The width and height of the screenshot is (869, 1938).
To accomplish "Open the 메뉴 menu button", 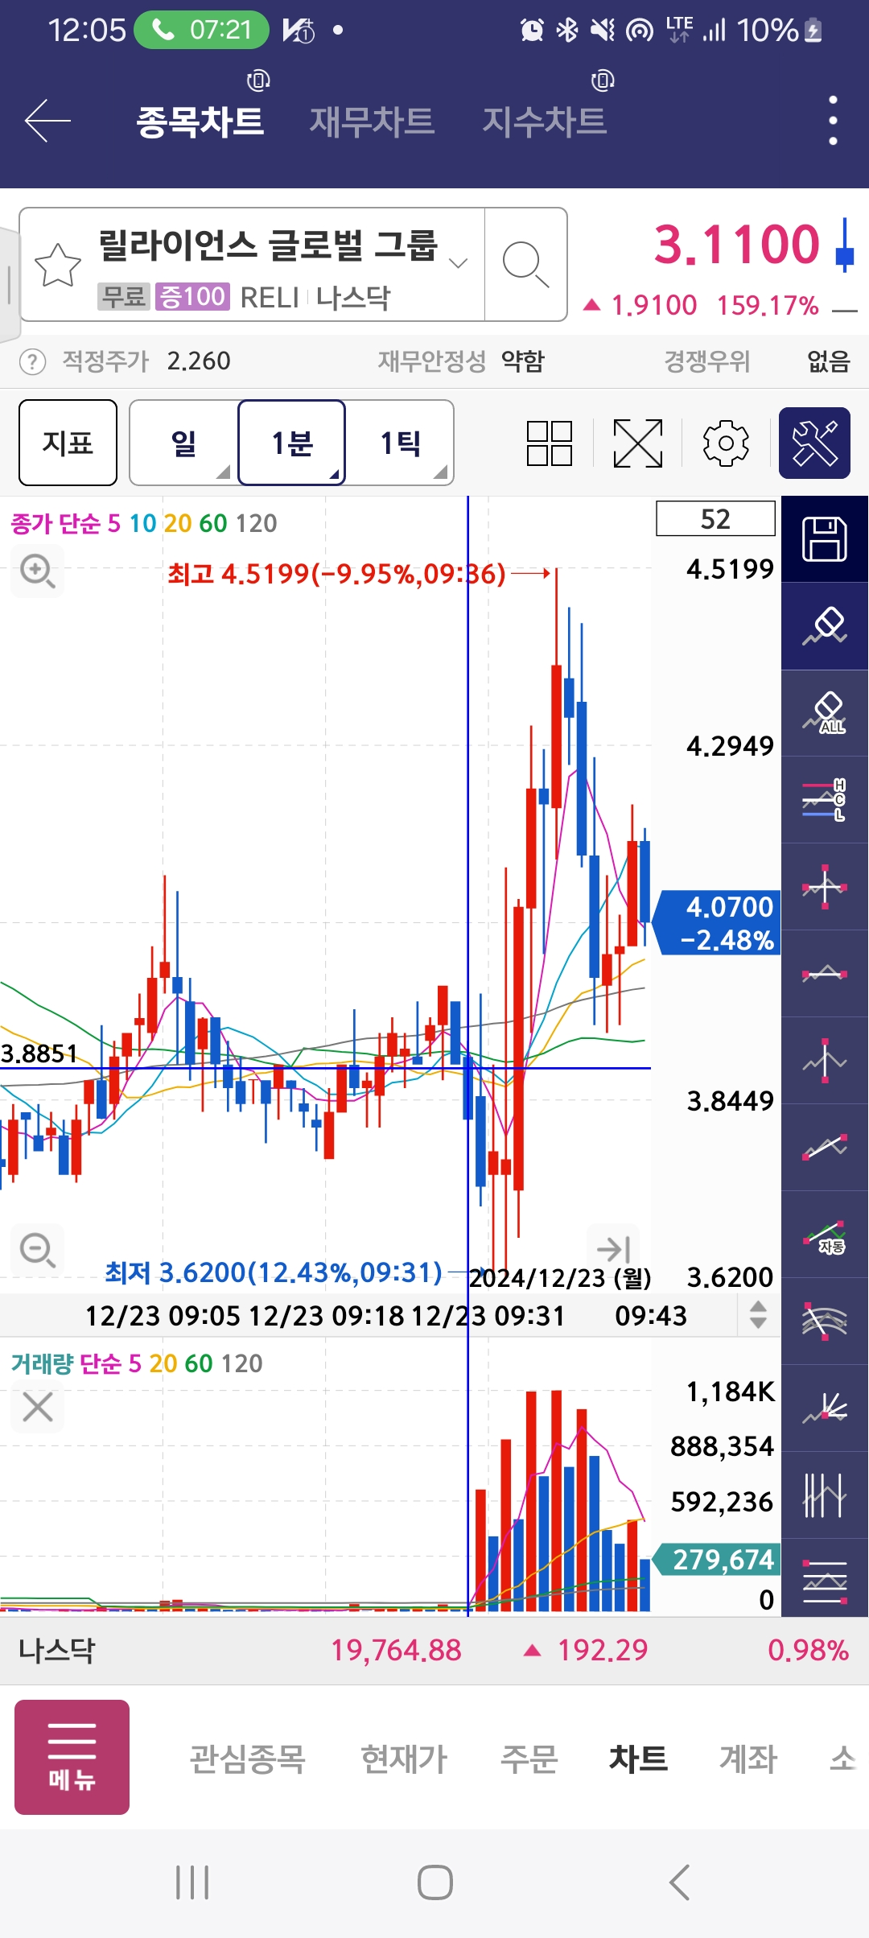I will [72, 1757].
